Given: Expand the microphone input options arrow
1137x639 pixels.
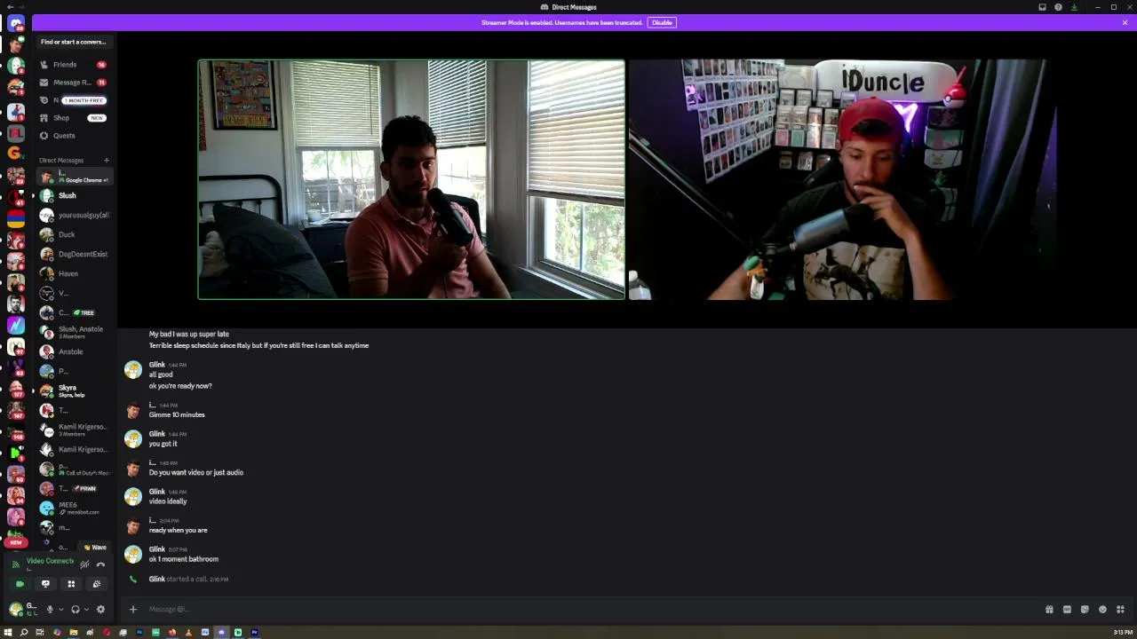Looking at the screenshot, I should point(60,610).
